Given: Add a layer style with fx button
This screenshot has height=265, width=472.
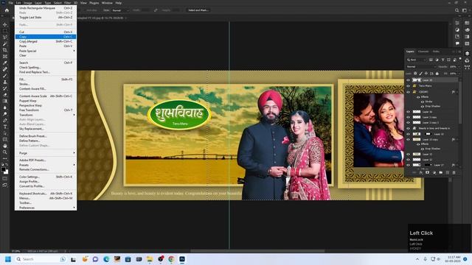Looking at the screenshot, I should click(x=421, y=172).
